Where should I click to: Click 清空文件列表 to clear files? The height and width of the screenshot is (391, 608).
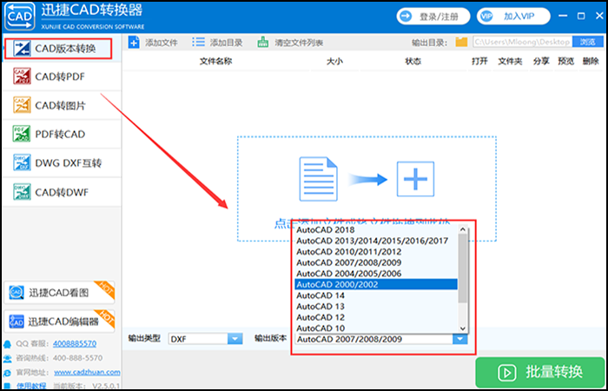290,43
